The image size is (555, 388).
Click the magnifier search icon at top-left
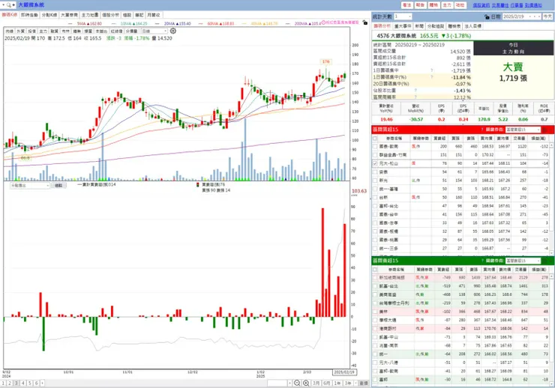click(9, 5)
